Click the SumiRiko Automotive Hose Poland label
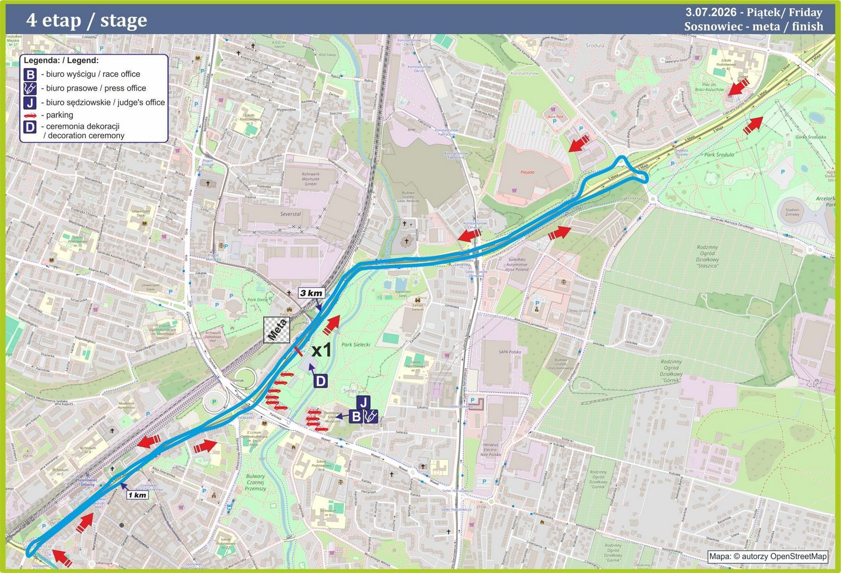This screenshot has height=573, width=841. click(x=516, y=264)
